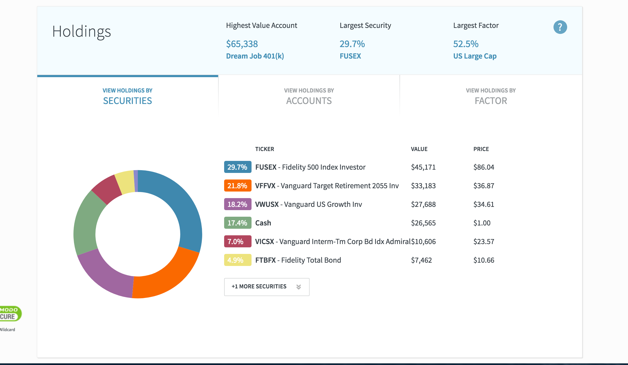This screenshot has width=628, height=365.
Task: Open the Dream Job 401(k) account link
Action: (255, 56)
